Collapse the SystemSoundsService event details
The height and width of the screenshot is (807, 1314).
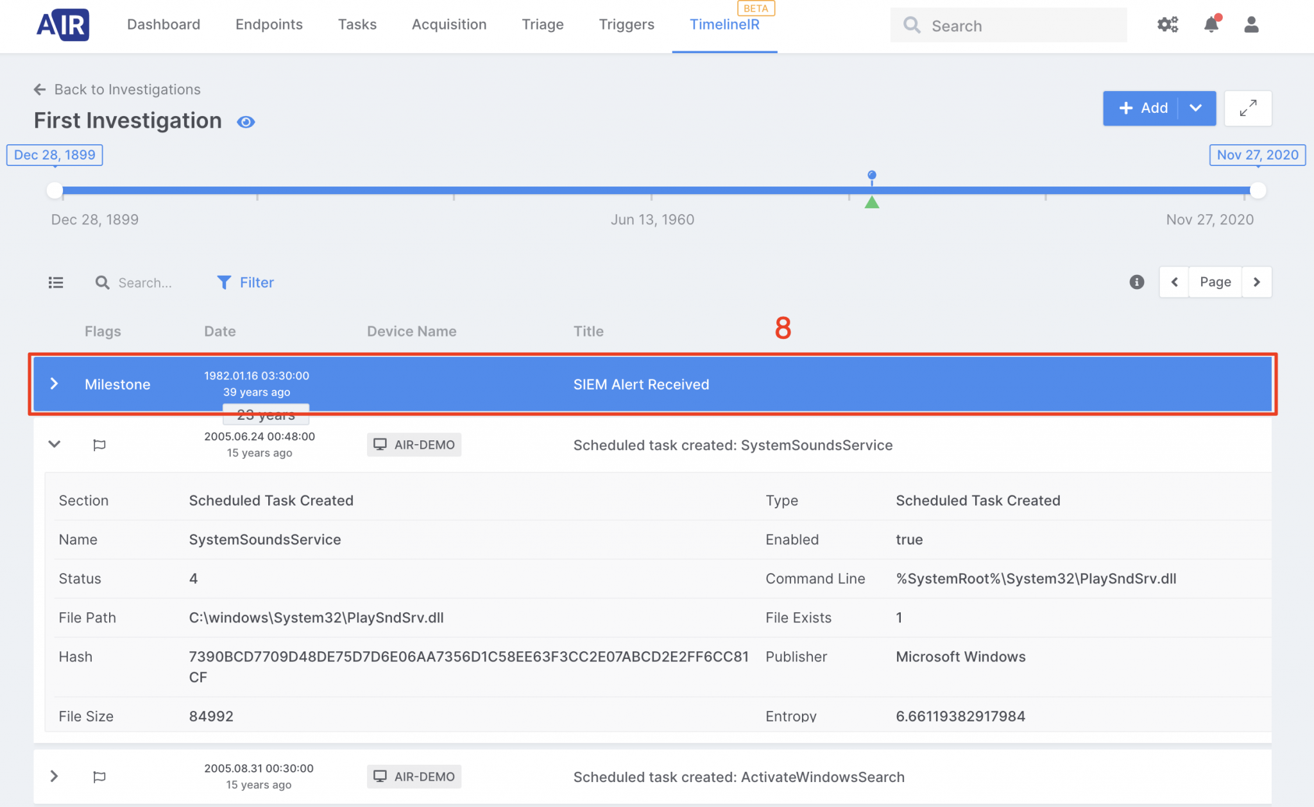point(55,444)
